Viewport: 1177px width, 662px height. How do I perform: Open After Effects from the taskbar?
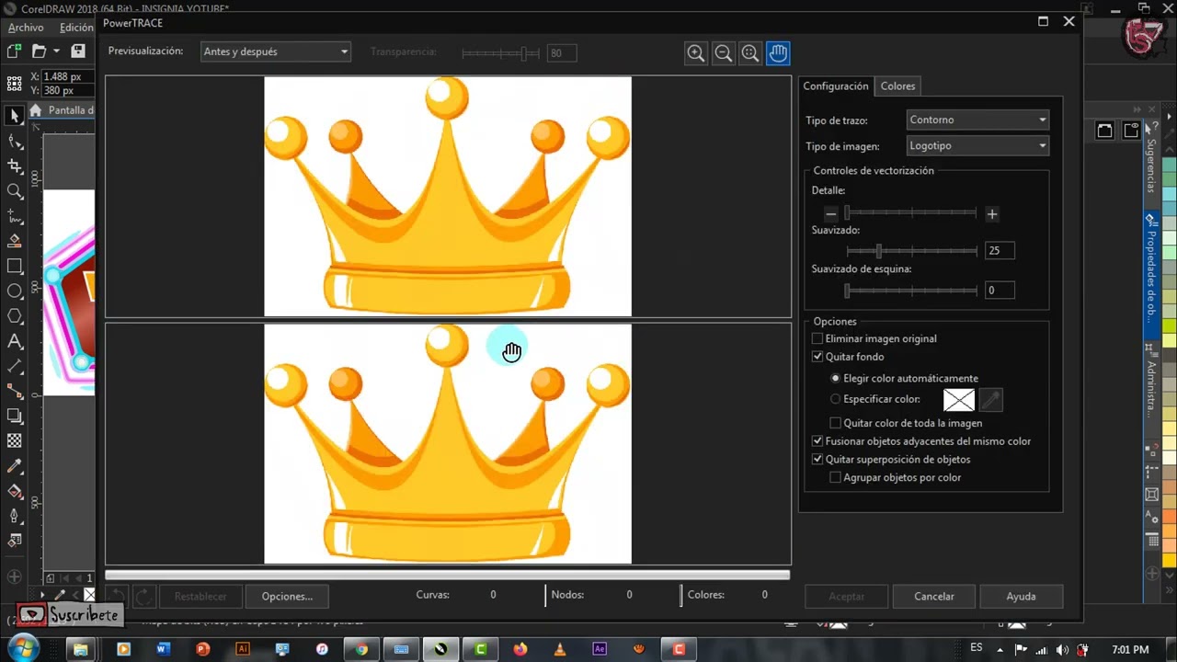[600, 649]
